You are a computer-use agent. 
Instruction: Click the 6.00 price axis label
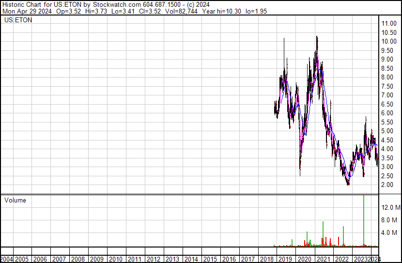(388, 113)
